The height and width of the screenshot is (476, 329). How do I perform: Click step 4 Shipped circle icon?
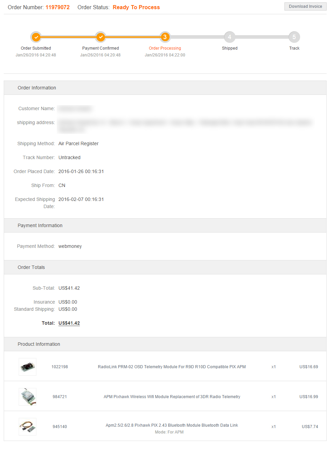pos(229,37)
